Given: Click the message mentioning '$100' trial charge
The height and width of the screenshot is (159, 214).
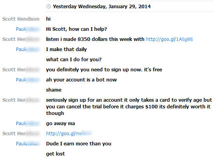Looking at the screenshot, I should [x=129, y=106].
